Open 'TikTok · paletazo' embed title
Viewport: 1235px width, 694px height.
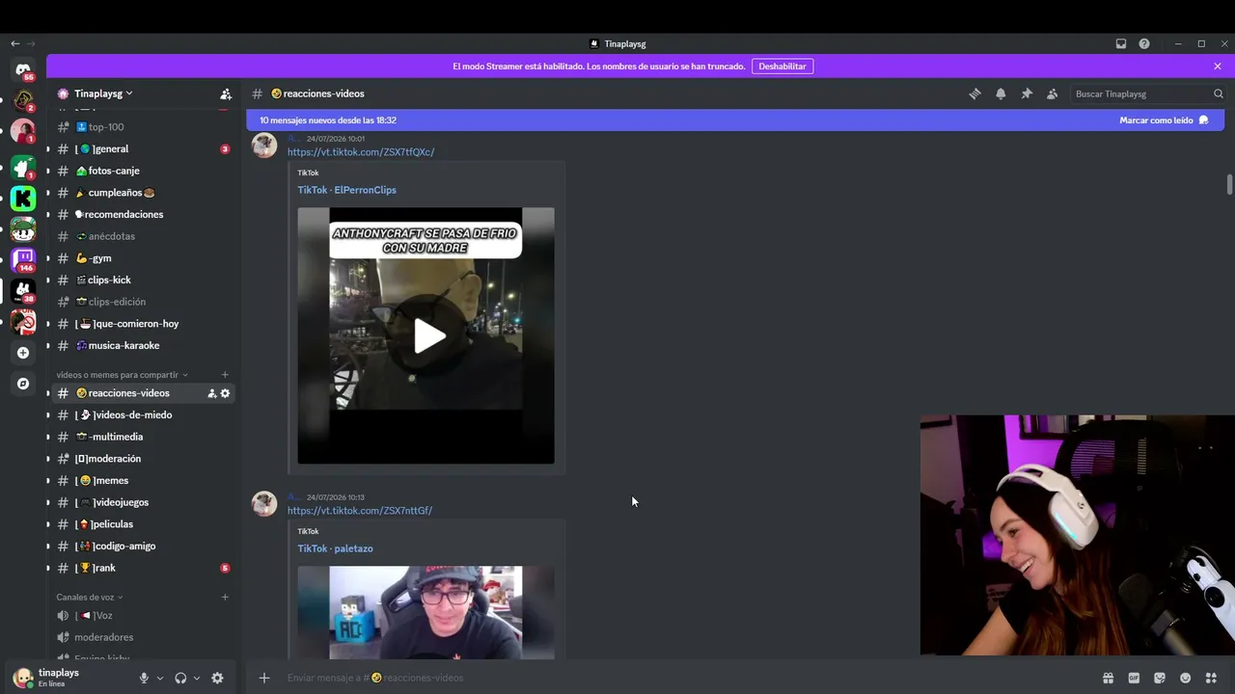coord(335,548)
